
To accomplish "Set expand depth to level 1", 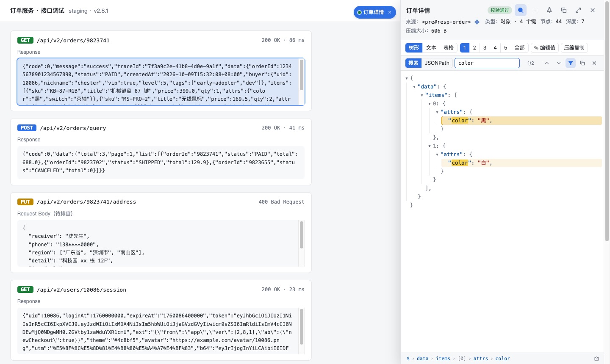I will click(465, 48).
